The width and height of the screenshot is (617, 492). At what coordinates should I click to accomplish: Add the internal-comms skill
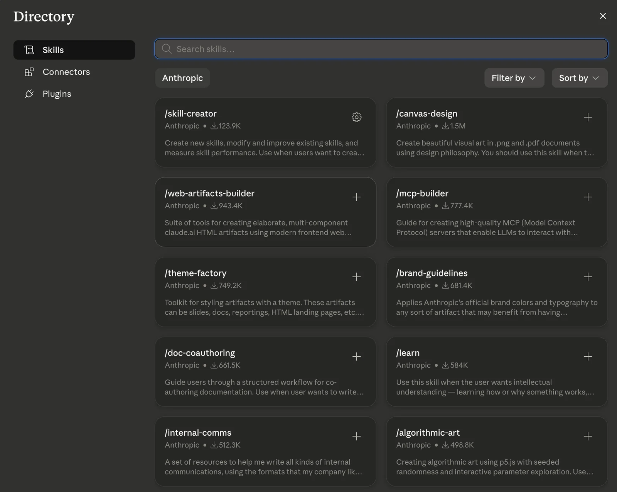point(356,436)
